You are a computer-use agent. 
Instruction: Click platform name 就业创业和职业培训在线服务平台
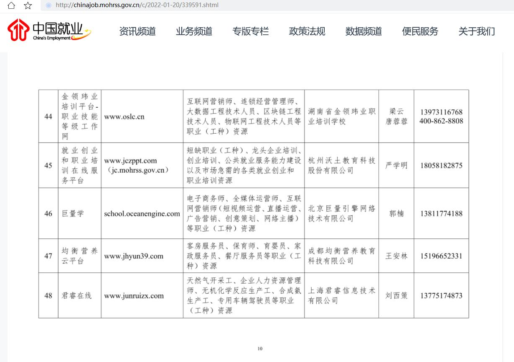pos(80,165)
